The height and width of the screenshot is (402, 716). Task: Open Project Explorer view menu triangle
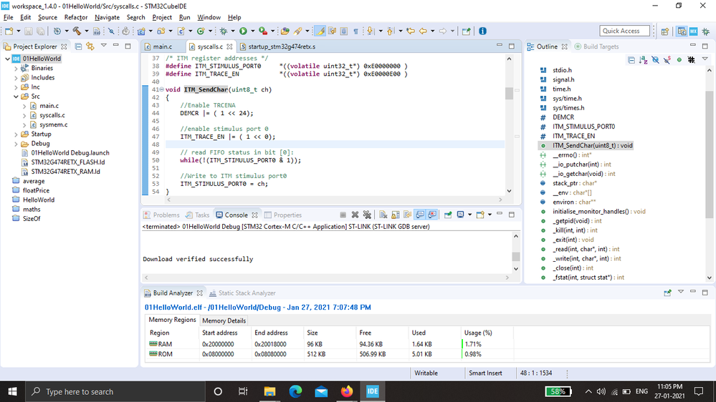point(104,46)
